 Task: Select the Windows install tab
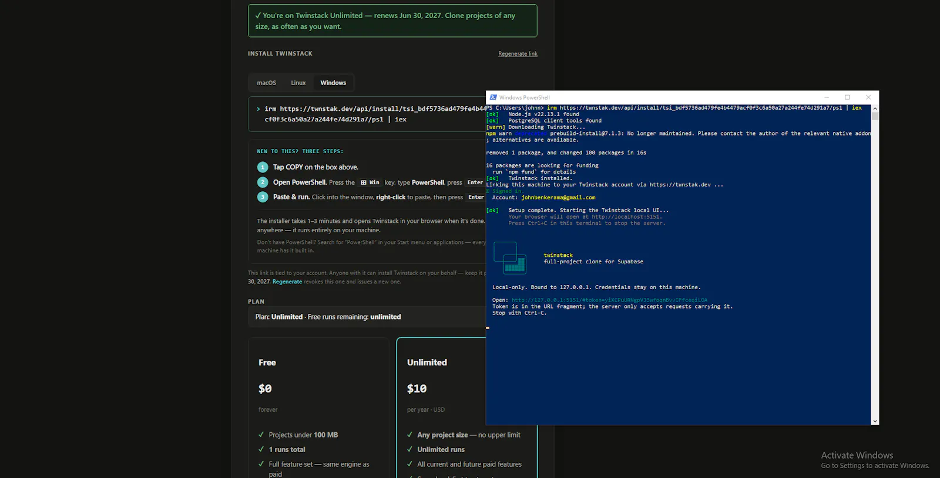(x=333, y=83)
